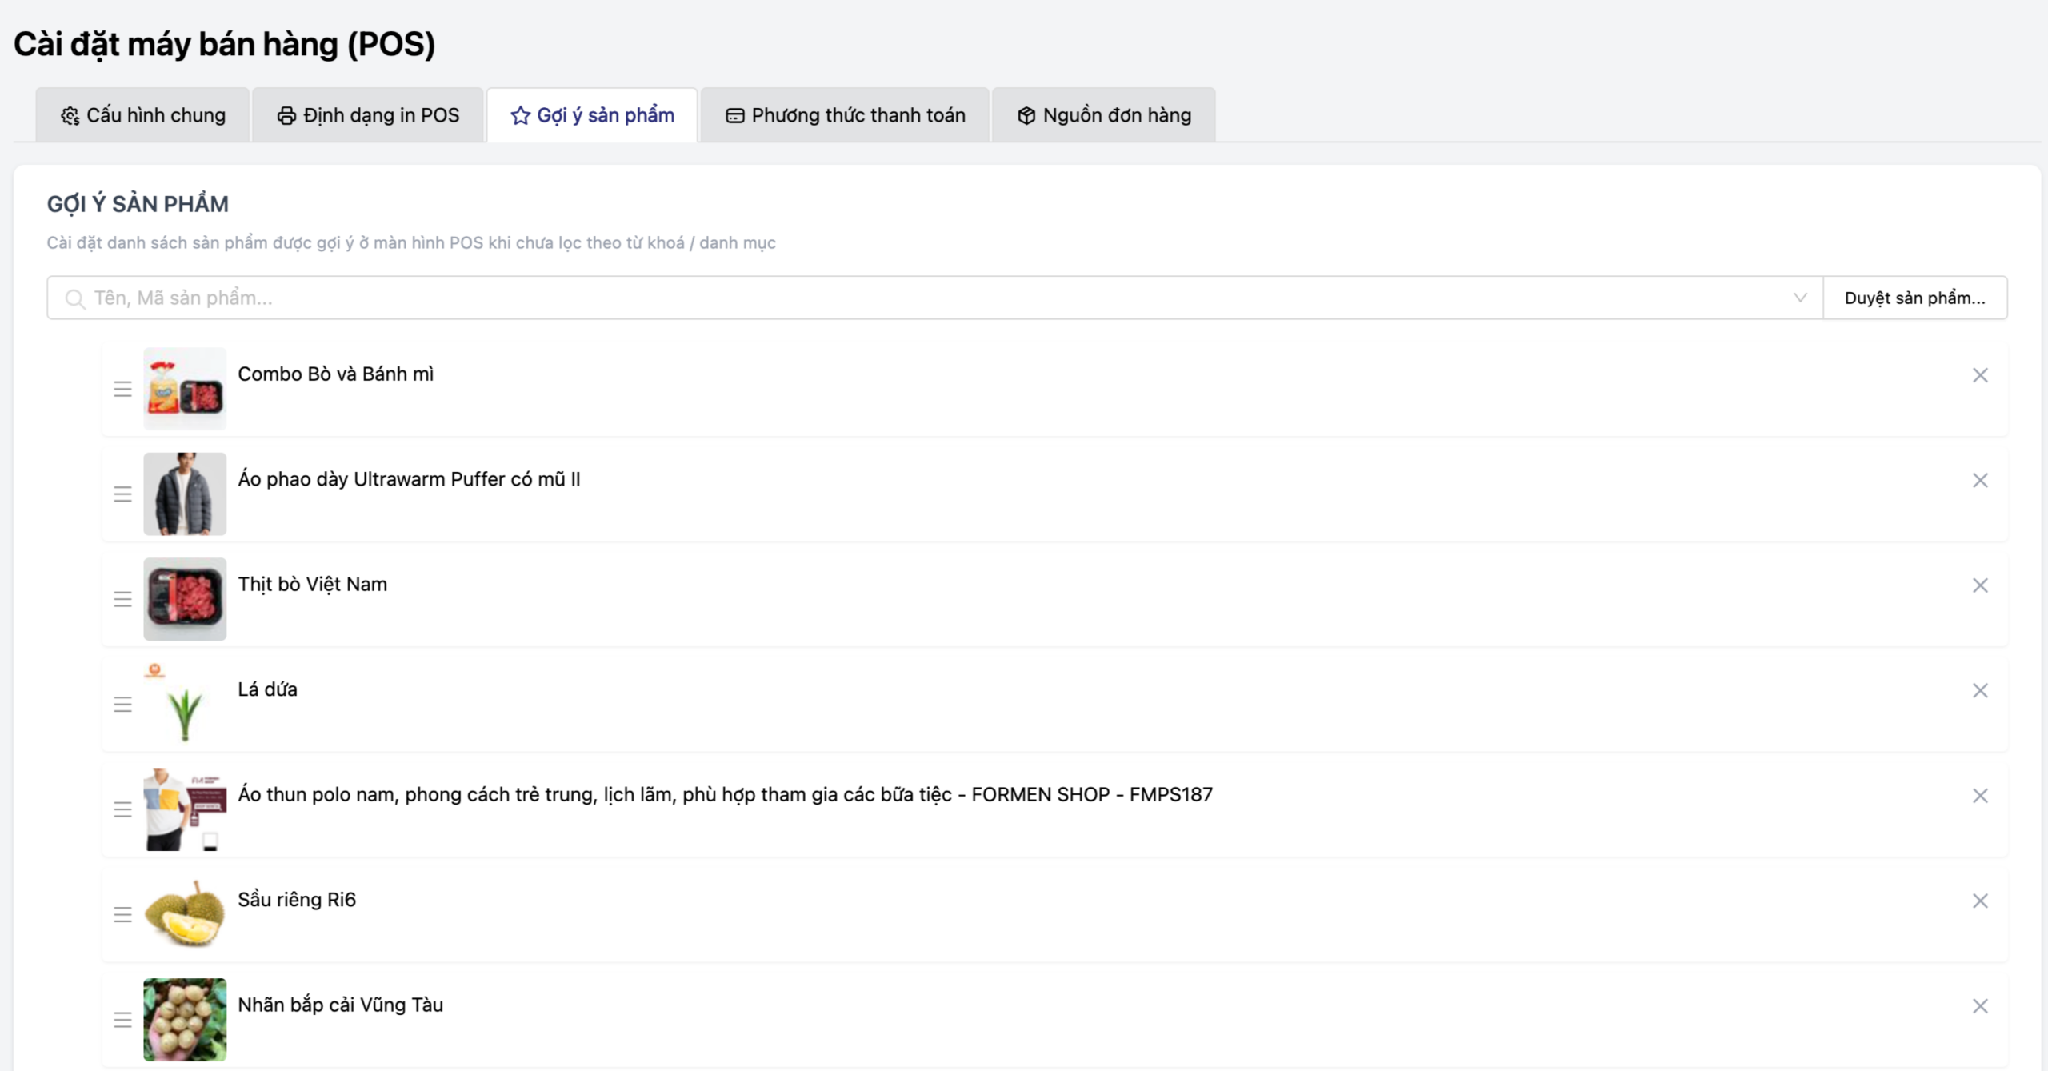Click the Duyệt sản phẩm button
The width and height of the screenshot is (2048, 1071).
click(x=1914, y=298)
